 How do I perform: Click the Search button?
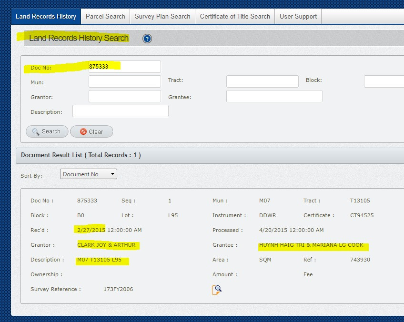click(x=47, y=131)
